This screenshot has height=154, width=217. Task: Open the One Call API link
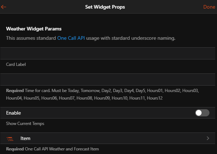pos(71,38)
